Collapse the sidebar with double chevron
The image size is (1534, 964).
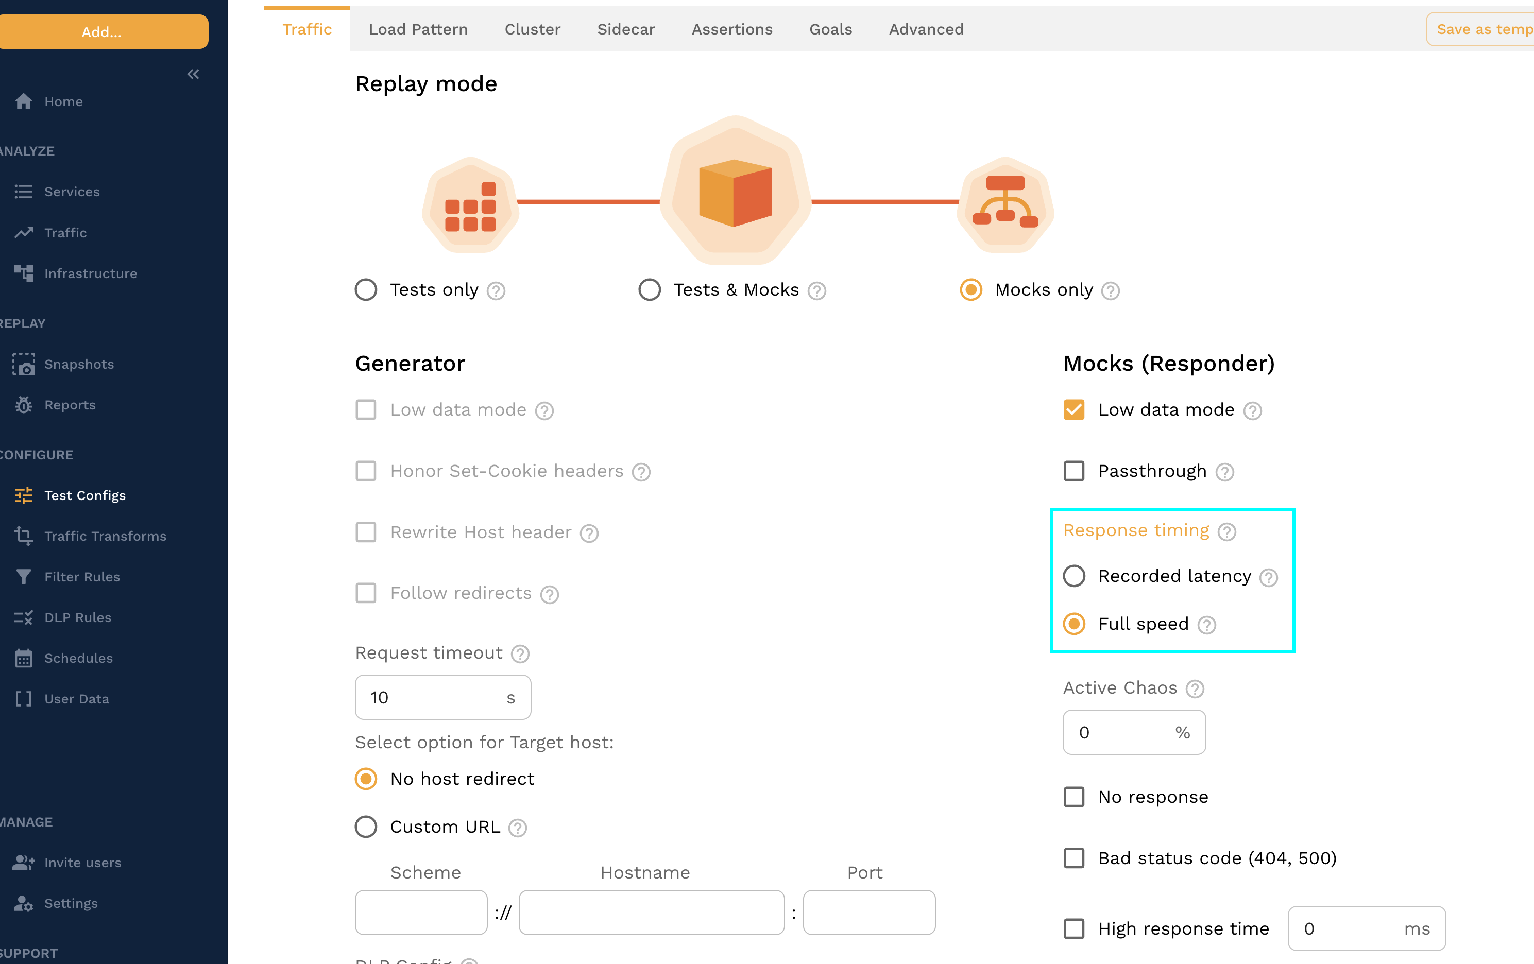coord(193,75)
